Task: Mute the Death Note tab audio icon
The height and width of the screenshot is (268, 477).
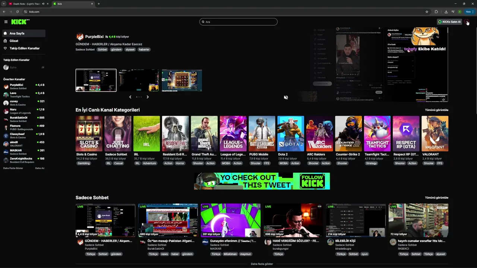Action: (x=43, y=4)
